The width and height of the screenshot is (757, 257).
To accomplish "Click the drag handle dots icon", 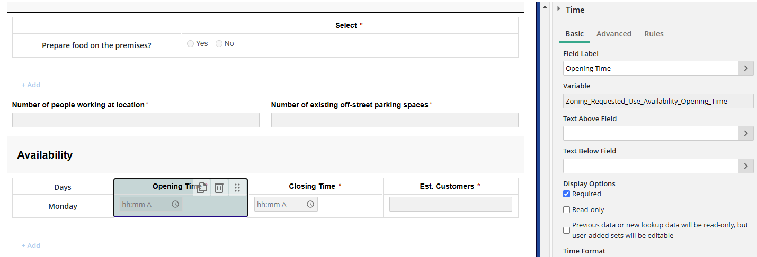I will tap(237, 188).
